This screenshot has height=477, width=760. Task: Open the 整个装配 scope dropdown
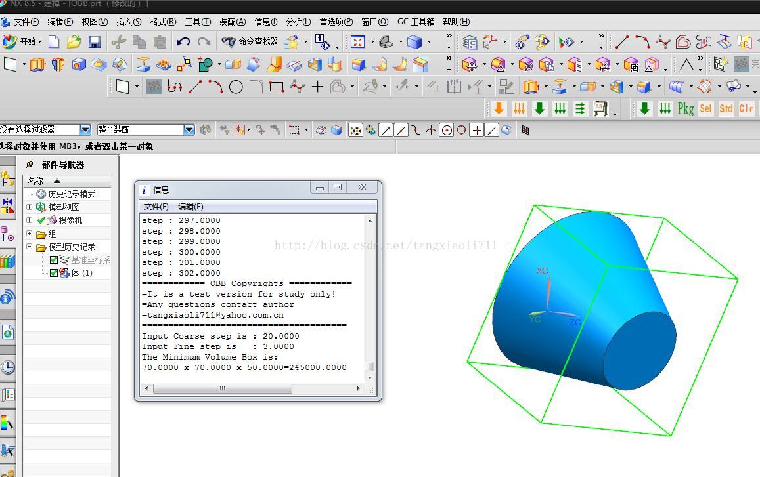point(189,130)
